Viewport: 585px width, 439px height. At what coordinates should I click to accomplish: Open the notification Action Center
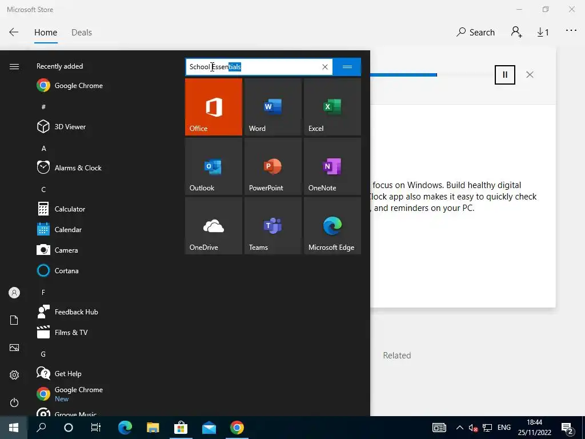tap(568, 429)
